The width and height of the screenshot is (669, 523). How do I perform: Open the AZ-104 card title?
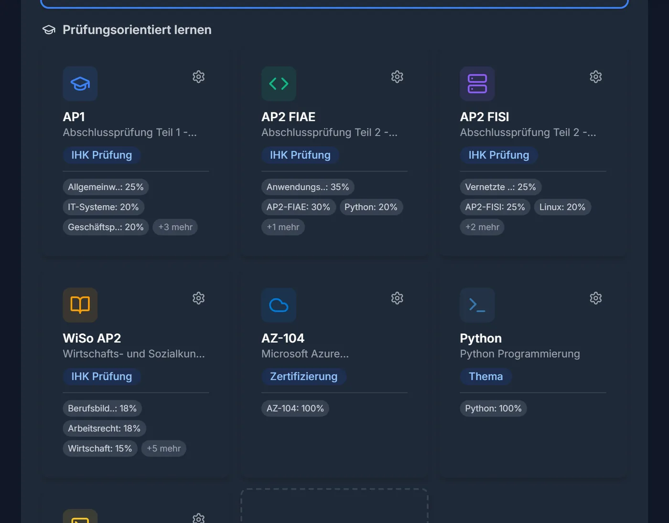[283, 338]
